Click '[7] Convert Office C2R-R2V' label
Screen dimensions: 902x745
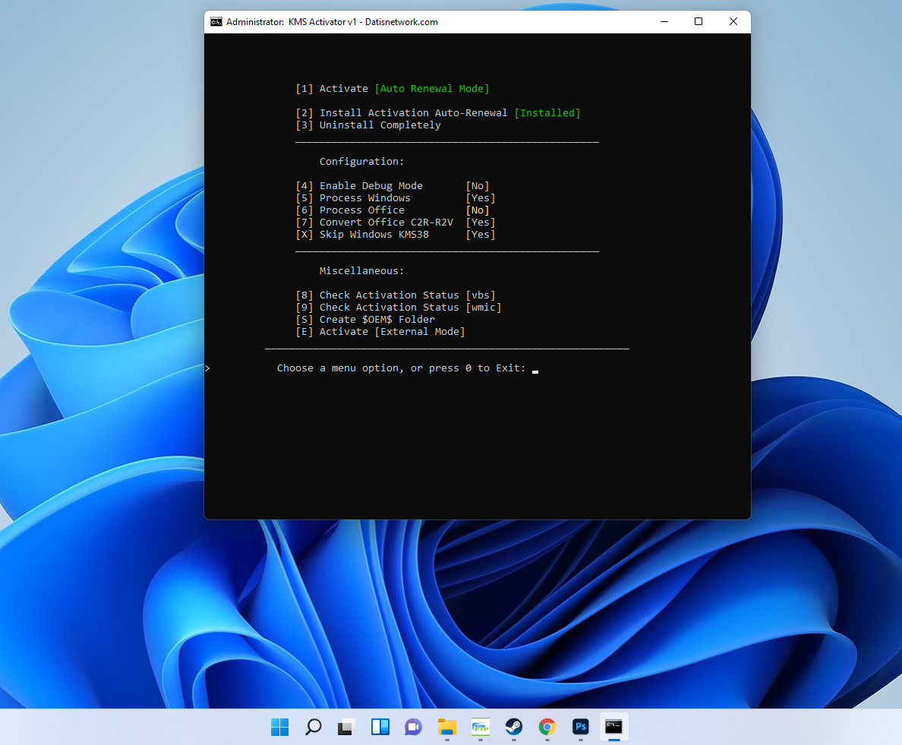374,222
